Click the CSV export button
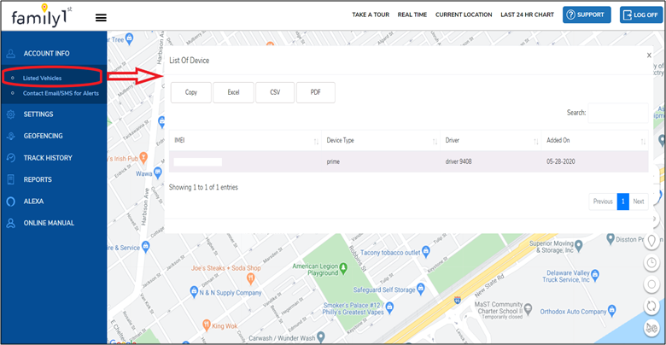 (x=275, y=92)
